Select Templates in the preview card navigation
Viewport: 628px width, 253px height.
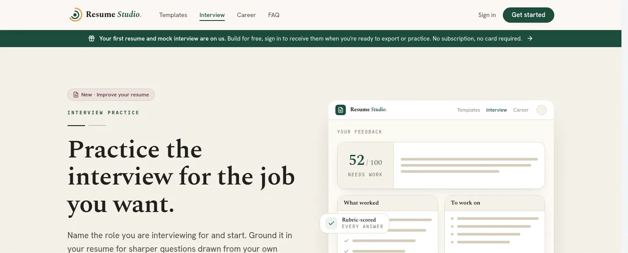[468, 110]
